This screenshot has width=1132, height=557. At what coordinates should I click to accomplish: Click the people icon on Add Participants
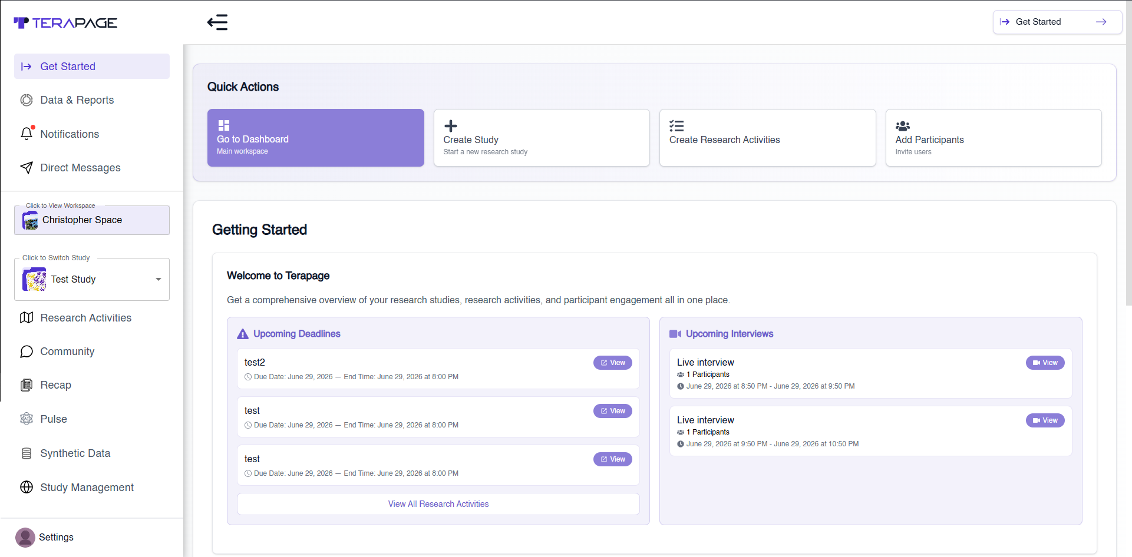[903, 126]
